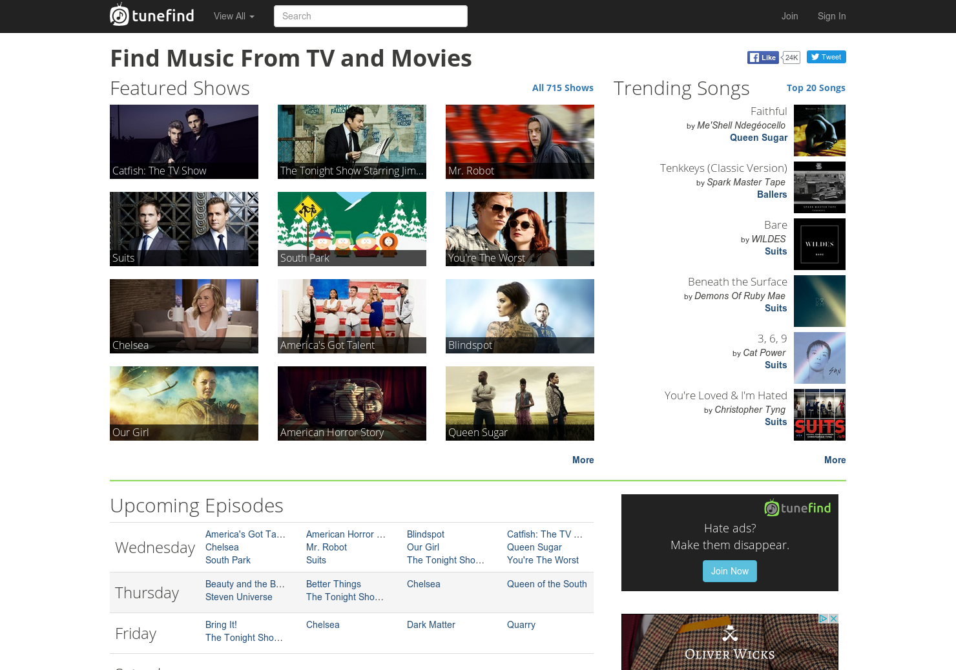This screenshot has height=670, width=956.
Task: Open Friday's Dark Matter episode
Action: 431,625
